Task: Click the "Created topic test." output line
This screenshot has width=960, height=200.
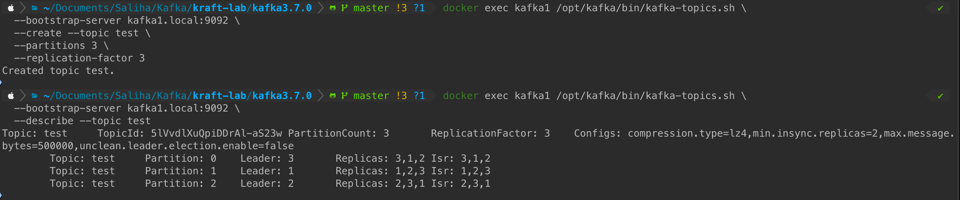Action: point(58,71)
